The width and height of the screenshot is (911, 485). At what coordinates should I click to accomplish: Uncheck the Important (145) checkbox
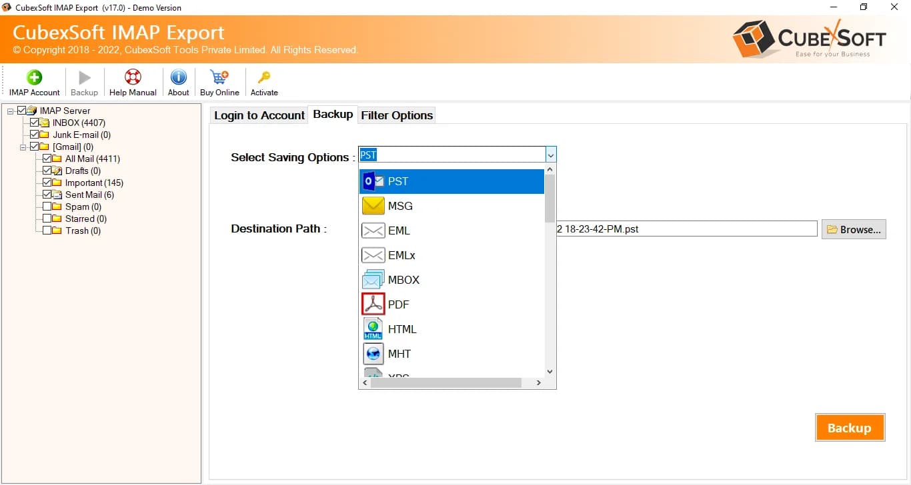[x=47, y=183]
